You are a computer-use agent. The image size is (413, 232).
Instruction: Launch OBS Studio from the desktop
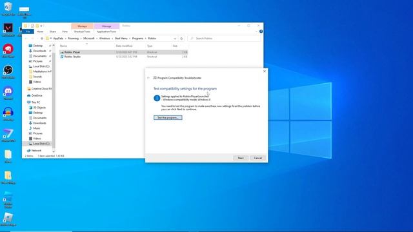[8, 72]
